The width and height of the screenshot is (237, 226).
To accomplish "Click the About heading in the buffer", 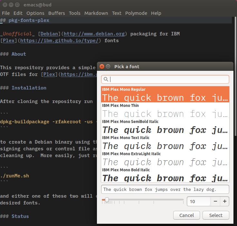I will 19,54.
